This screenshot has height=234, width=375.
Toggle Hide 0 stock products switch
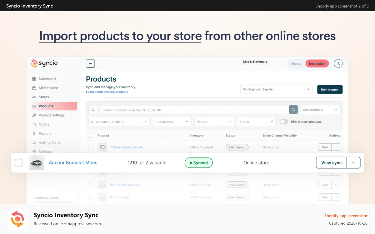click(284, 122)
